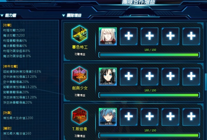Add member in 劍與少女 last slot
This screenshot has width=207, height=140.
point(191,76)
